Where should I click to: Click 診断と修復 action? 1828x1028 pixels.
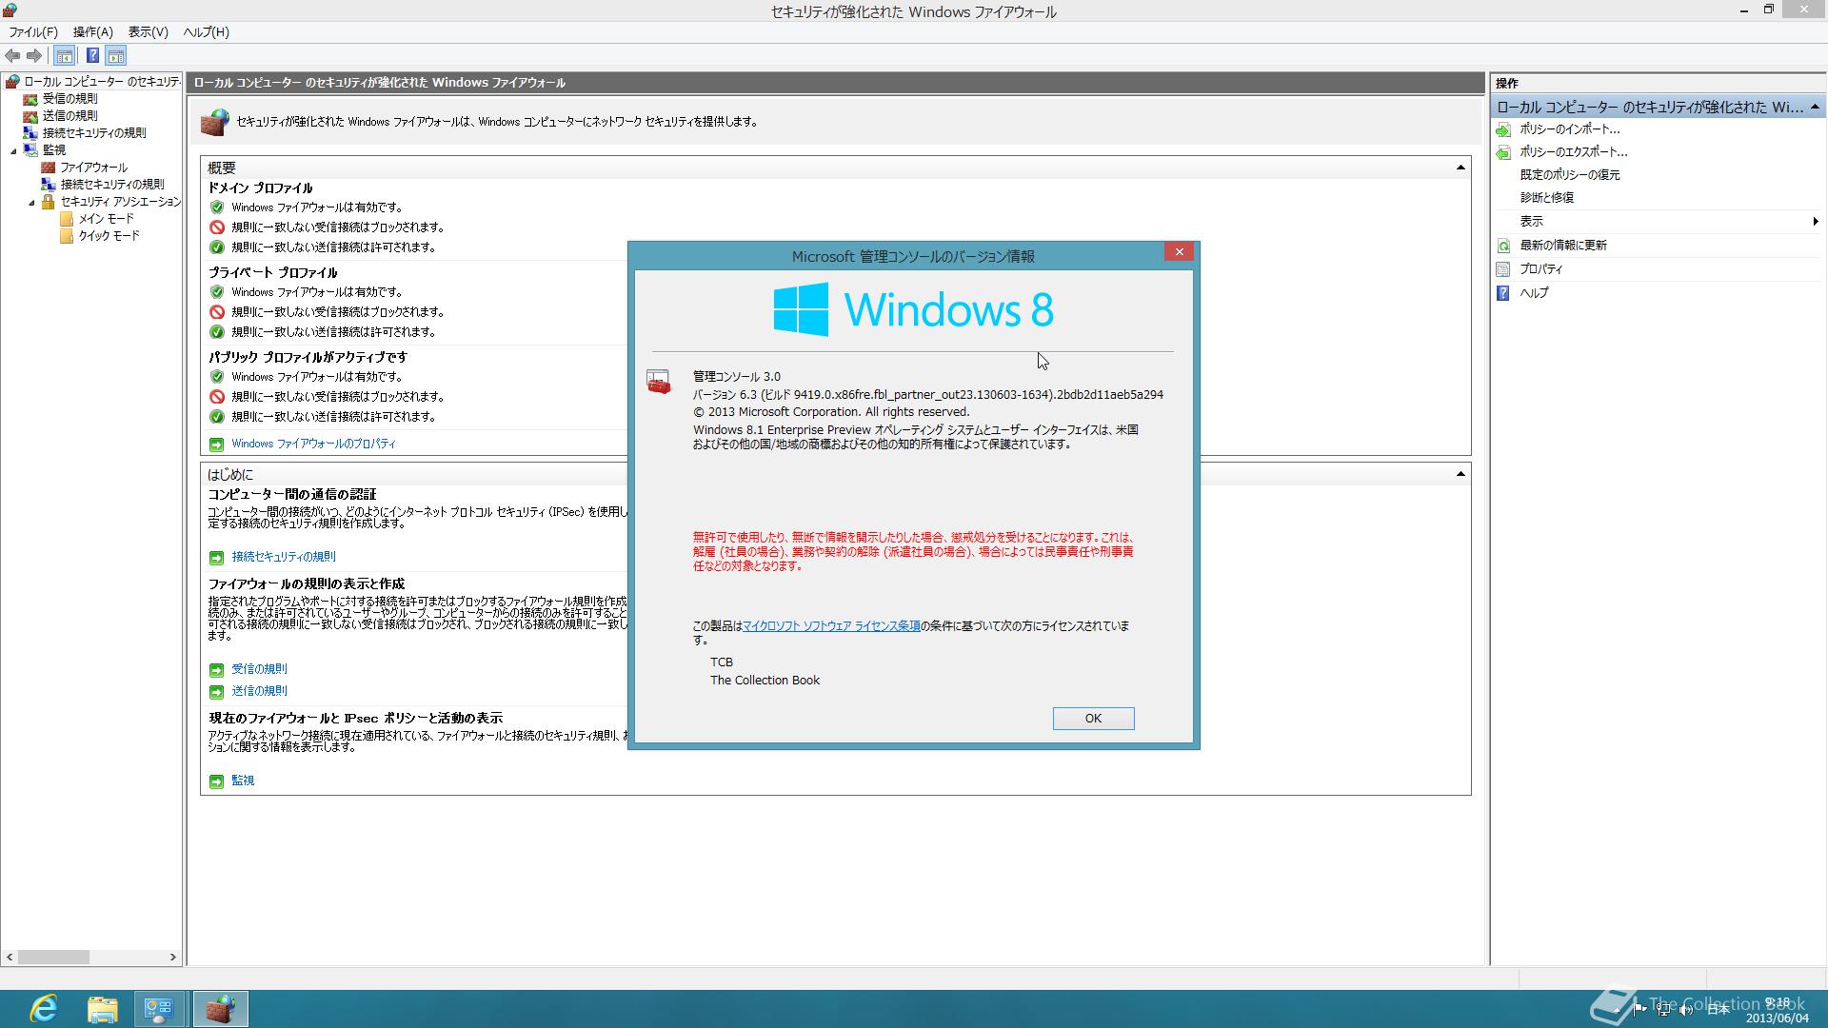coord(1546,198)
